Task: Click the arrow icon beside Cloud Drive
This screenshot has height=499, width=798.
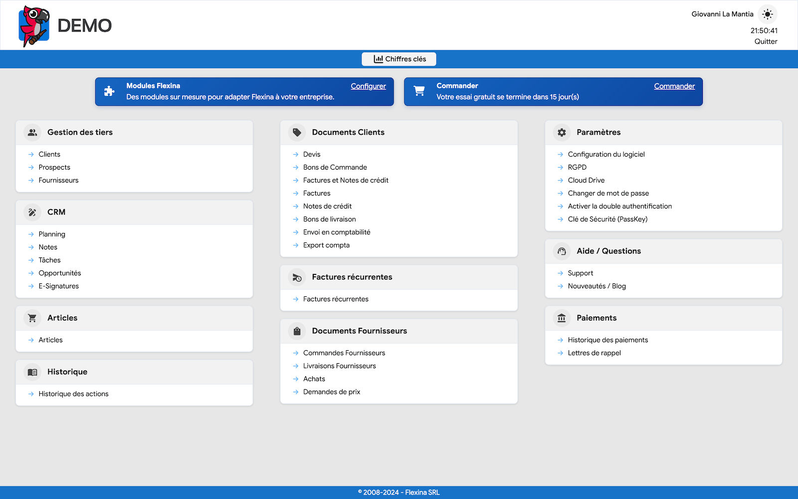Action: (x=560, y=181)
